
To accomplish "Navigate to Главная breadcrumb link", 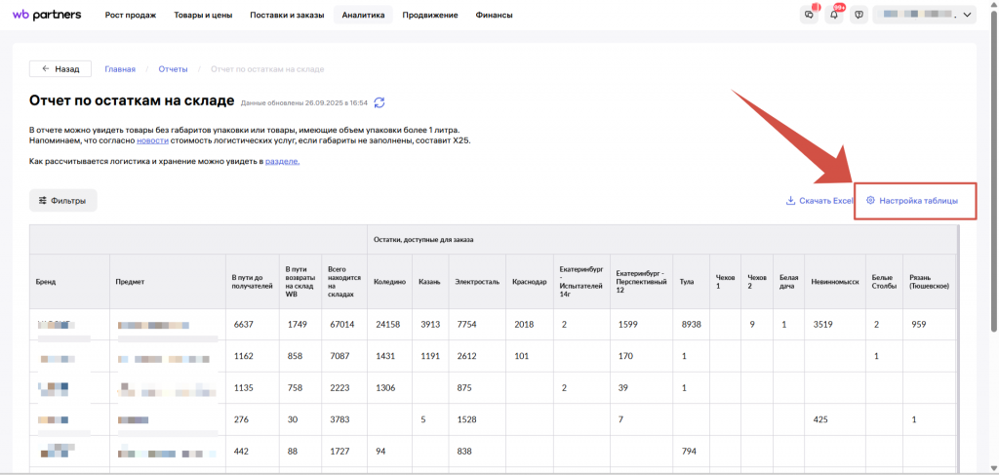I will 120,69.
